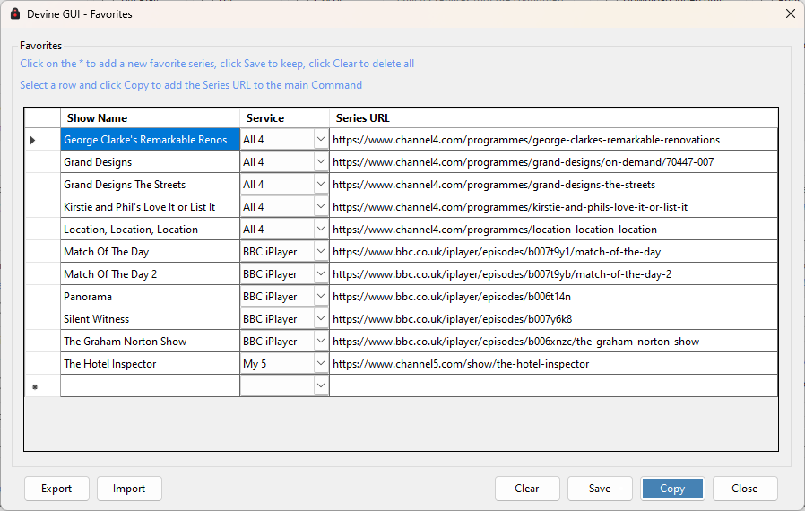Screen dimensions: 805x511
Task: Expand Service dropdown for Match Of The Day
Action: pos(321,252)
